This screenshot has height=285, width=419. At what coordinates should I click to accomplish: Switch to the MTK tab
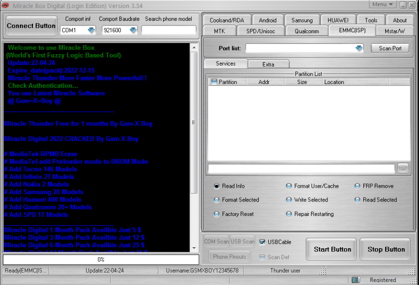point(219,31)
